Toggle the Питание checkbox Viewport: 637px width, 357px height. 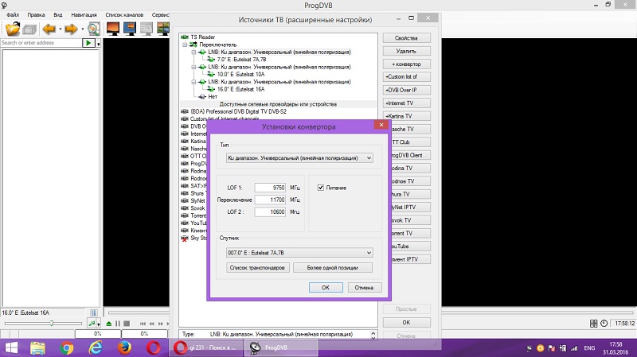321,188
